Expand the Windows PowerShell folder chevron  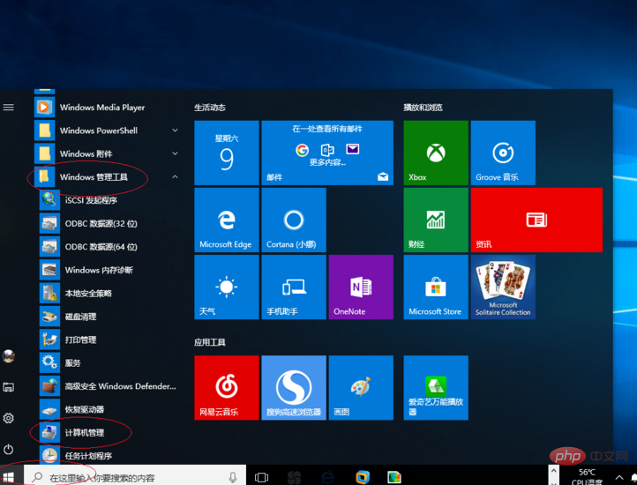click(x=175, y=131)
